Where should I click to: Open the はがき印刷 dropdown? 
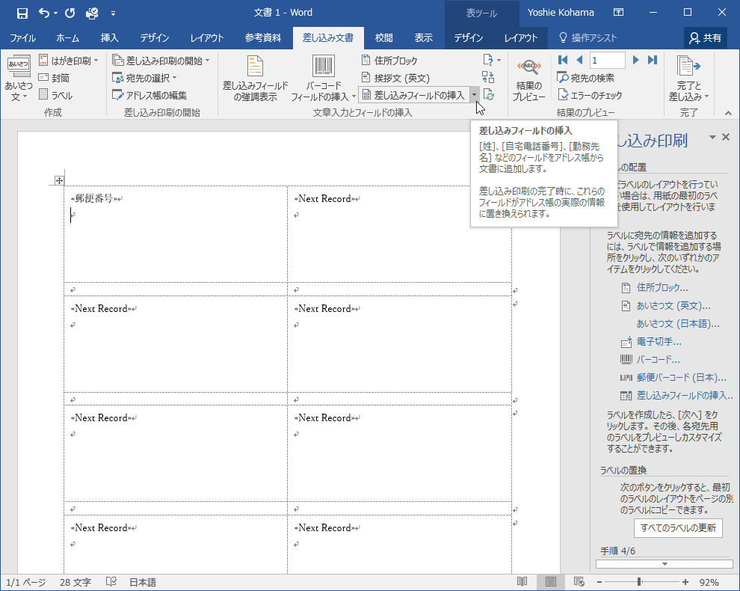(x=69, y=61)
